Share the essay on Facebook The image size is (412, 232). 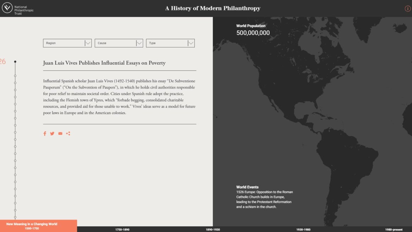(45, 134)
